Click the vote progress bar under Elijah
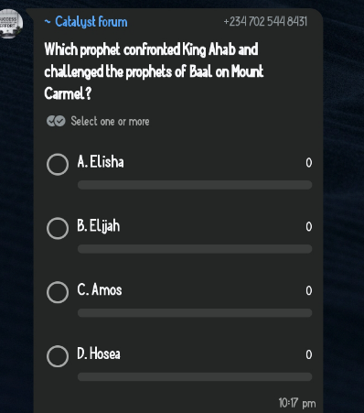364x413 pixels. [195, 249]
